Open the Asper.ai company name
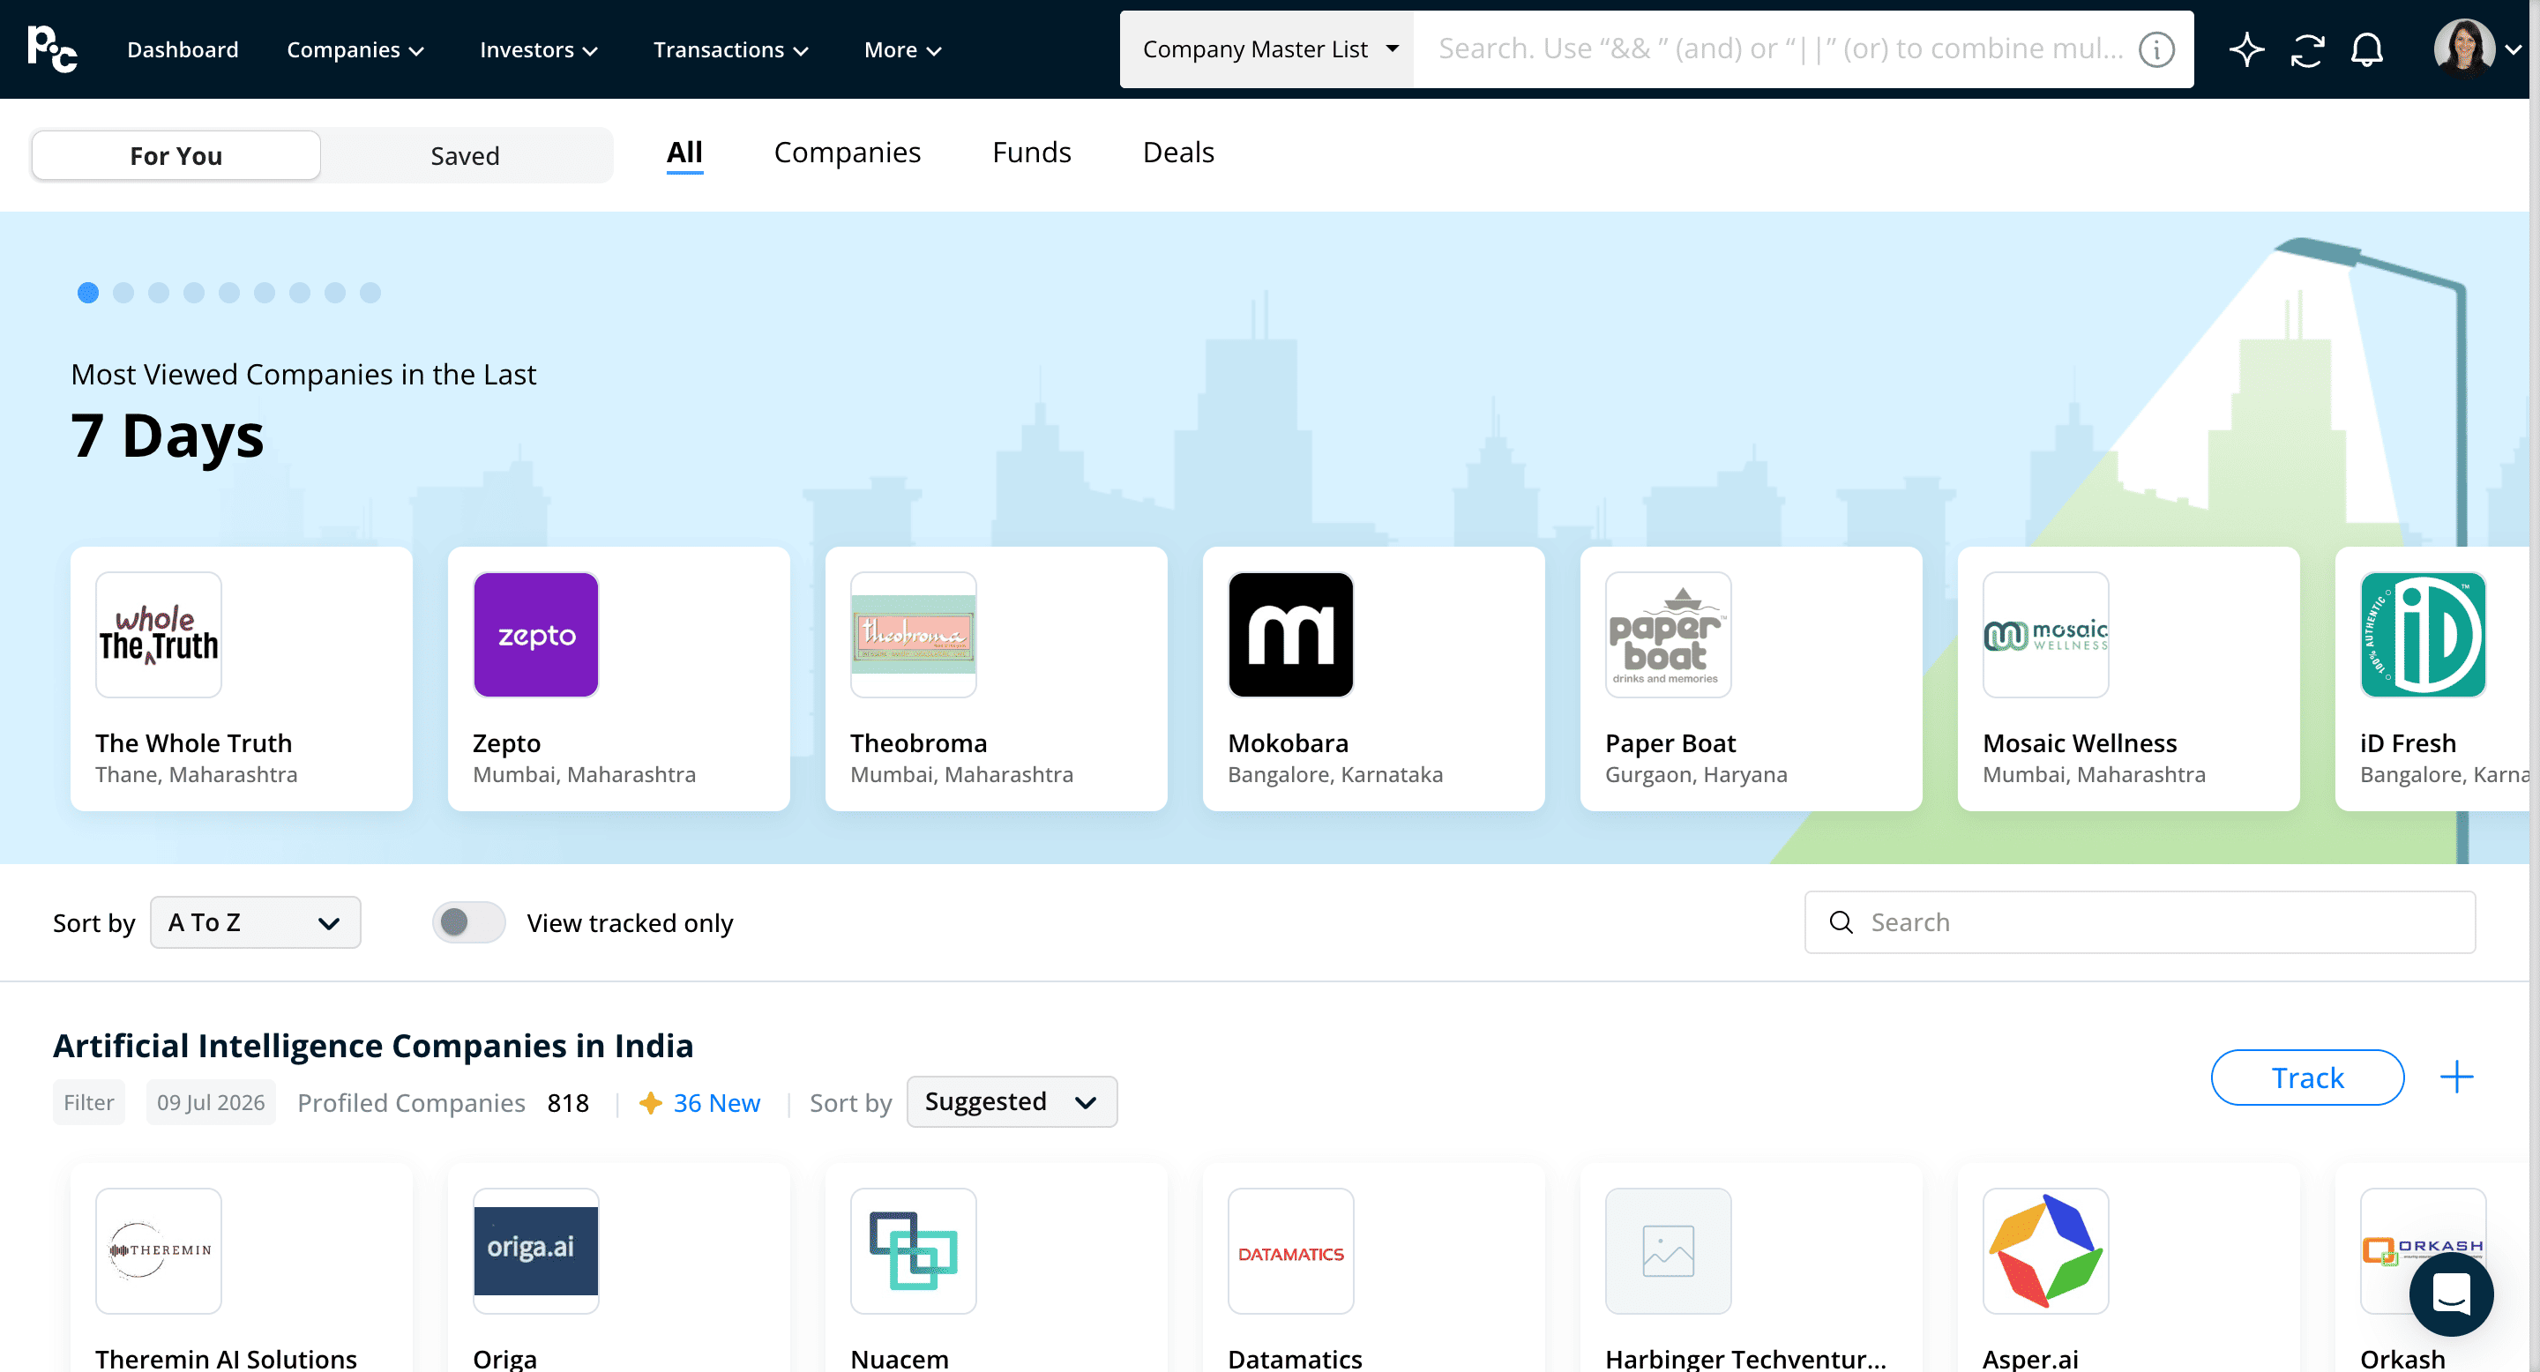The image size is (2540, 1372). [x=2030, y=1358]
